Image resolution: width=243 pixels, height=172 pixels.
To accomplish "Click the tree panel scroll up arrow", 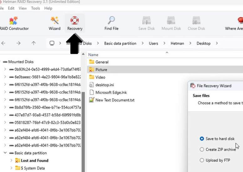I will click(83, 54).
